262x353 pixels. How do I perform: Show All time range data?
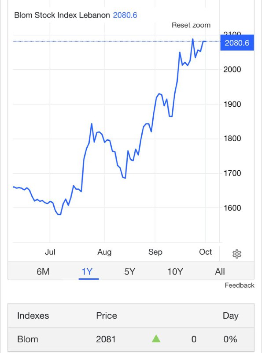pos(220,271)
